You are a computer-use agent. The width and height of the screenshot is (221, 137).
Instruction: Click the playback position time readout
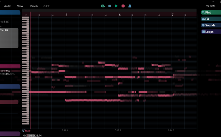(x=32, y=136)
